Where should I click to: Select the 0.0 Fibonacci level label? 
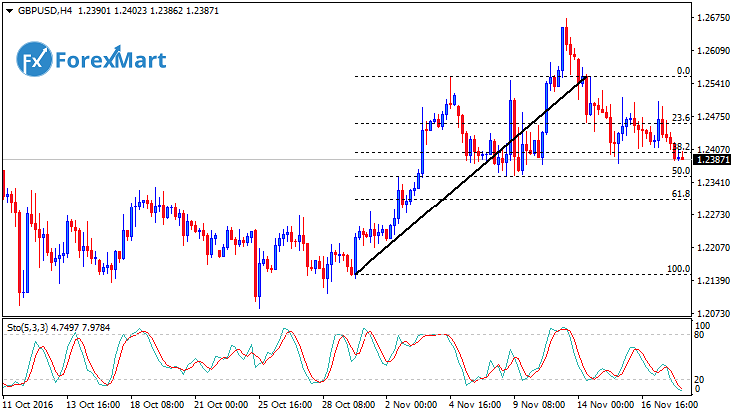coord(683,71)
